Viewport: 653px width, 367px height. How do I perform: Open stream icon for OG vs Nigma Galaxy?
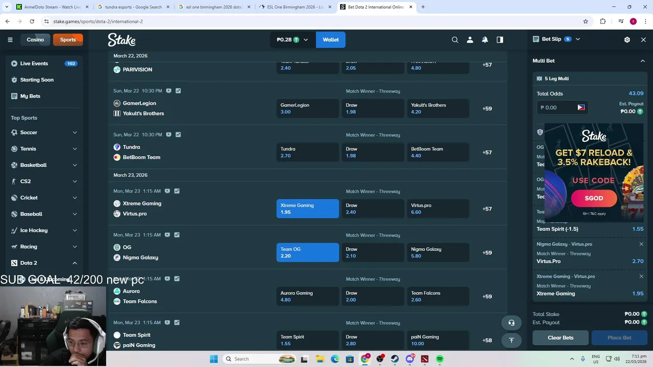tap(167, 235)
